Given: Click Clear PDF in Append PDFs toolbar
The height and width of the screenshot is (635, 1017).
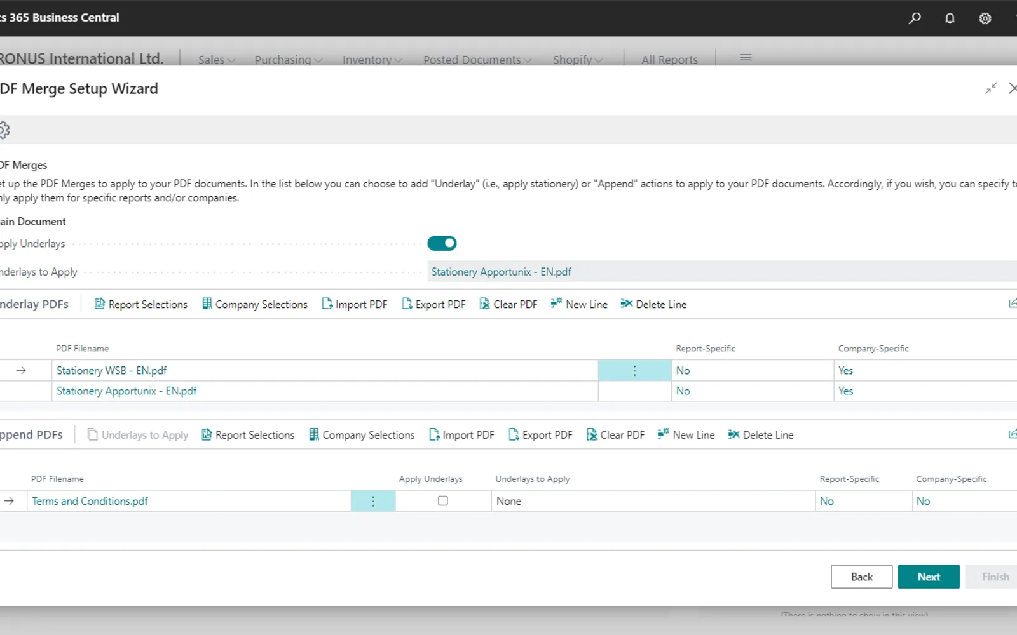Looking at the screenshot, I should click(x=615, y=435).
